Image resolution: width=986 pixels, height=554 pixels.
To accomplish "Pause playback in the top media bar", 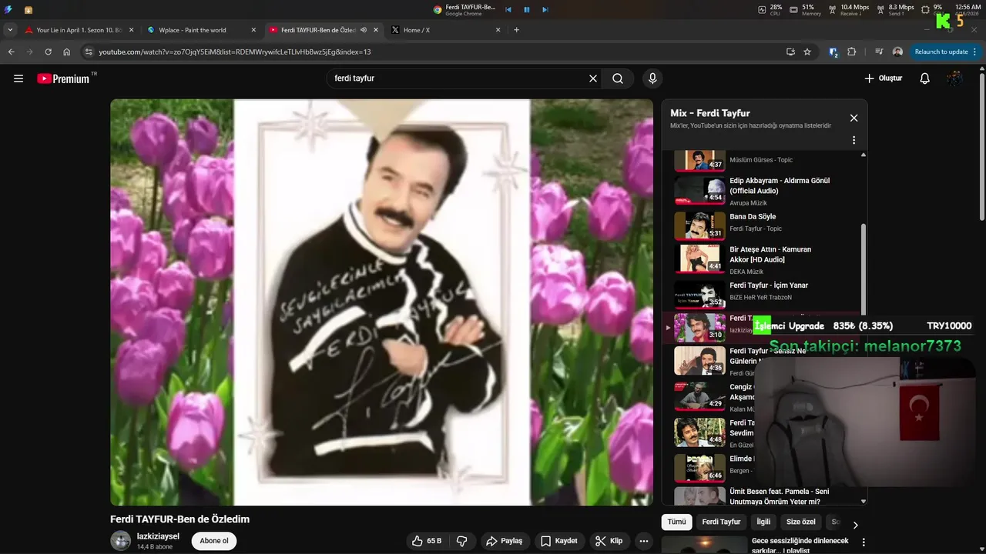I will [527, 9].
